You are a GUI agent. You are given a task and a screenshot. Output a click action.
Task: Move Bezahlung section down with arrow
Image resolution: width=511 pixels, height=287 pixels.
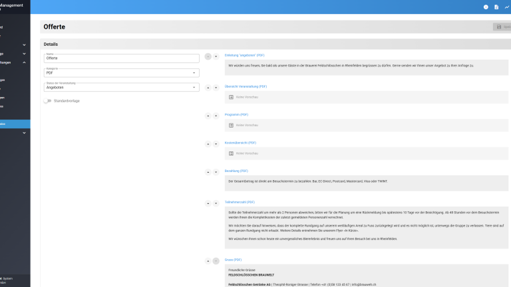click(216, 173)
